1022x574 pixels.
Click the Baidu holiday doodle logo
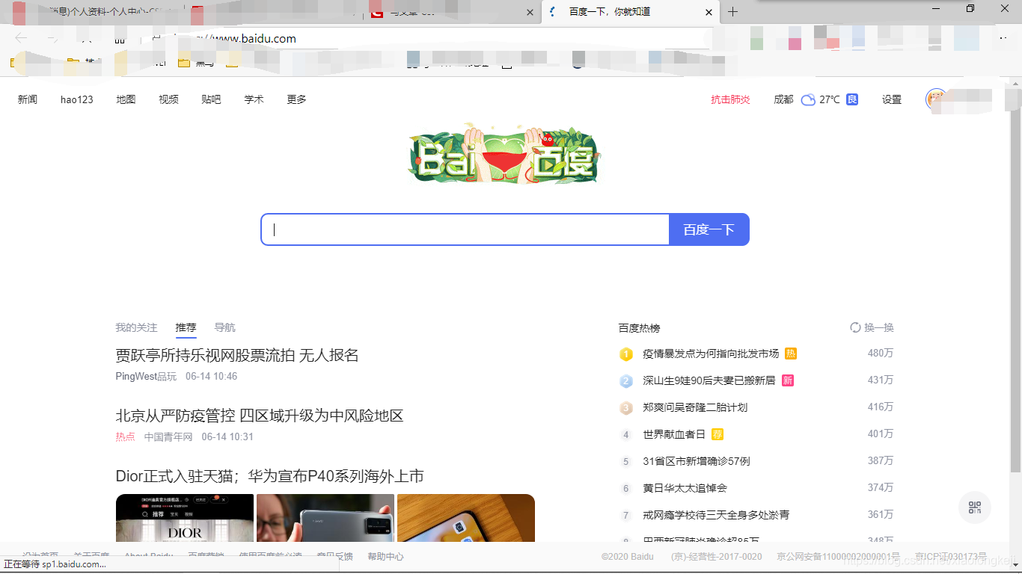[x=504, y=155]
